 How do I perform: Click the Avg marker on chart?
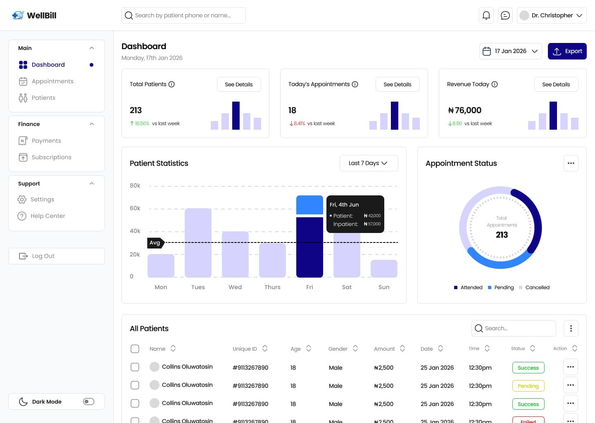tap(156, 242)
